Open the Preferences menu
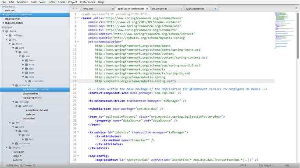The width and height of the screenshot is (300, 168). [87, 2]
